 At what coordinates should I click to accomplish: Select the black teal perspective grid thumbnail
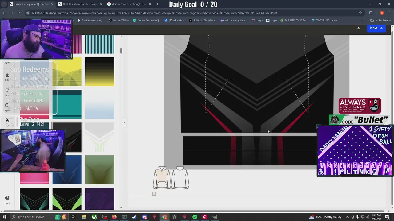(34, 199)
